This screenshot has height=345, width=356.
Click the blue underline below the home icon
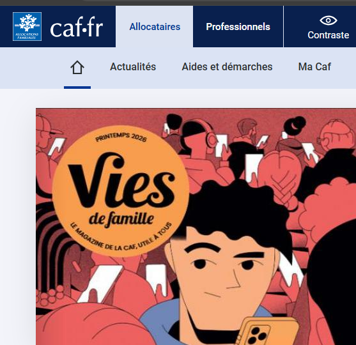[77, 88]
